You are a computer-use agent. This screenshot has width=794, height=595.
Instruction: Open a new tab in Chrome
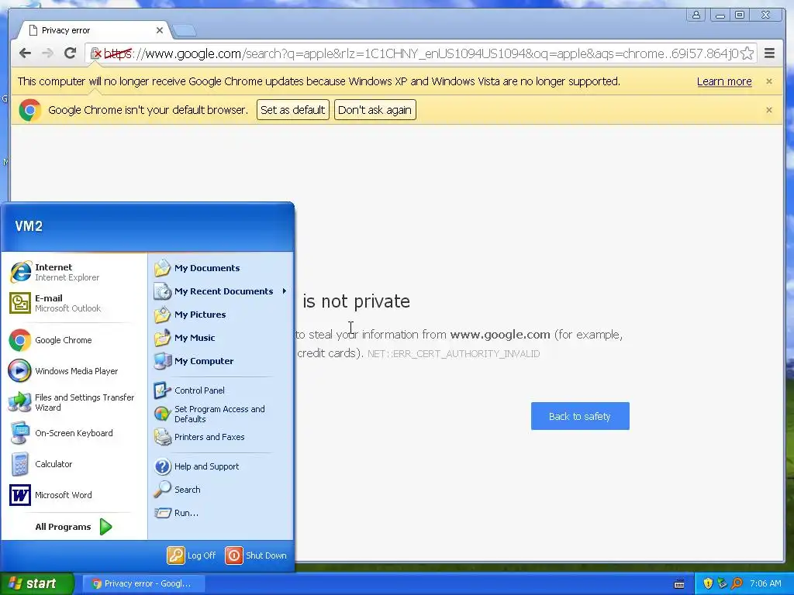click(x=185, y=31)
